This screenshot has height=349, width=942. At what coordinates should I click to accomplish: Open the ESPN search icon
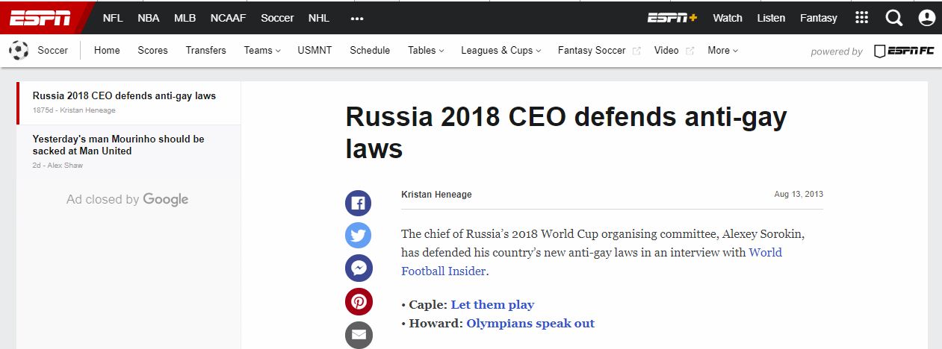tap(894, 18)
